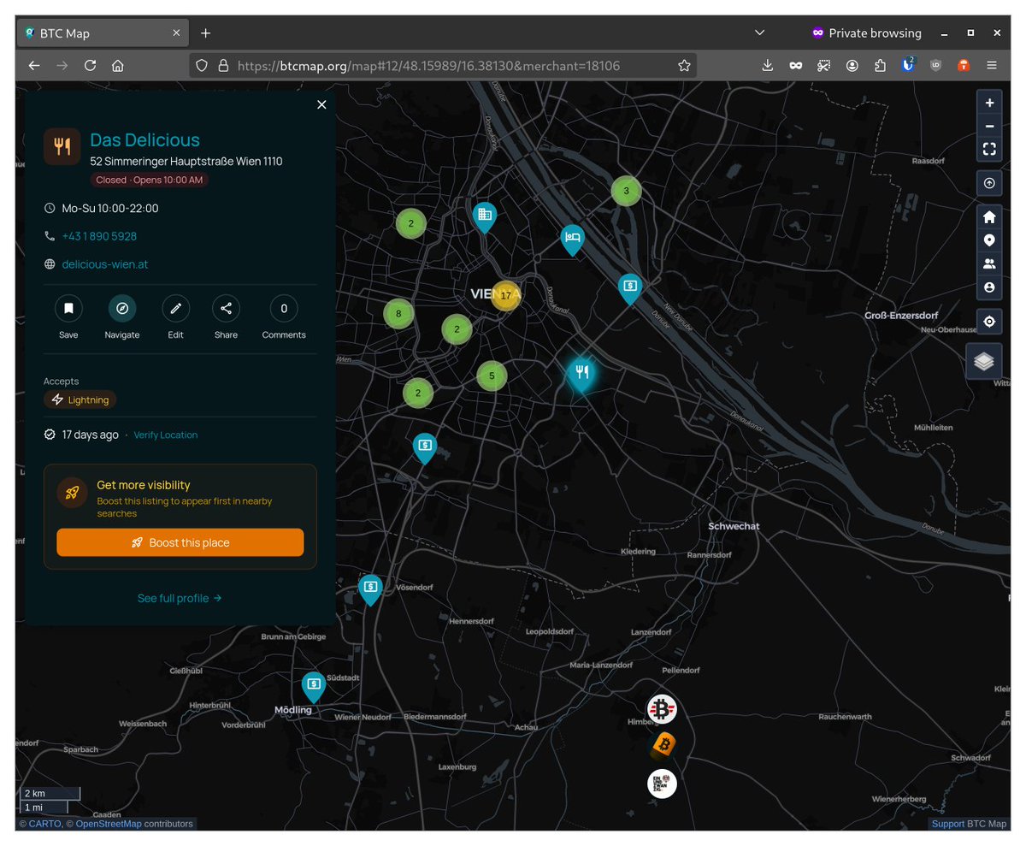Locate my position on the map

click(989, 322)
